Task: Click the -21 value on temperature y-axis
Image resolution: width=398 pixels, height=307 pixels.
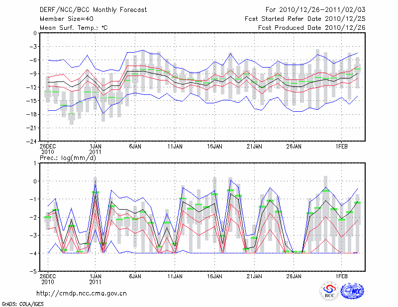Action: (x=32, y=128)
